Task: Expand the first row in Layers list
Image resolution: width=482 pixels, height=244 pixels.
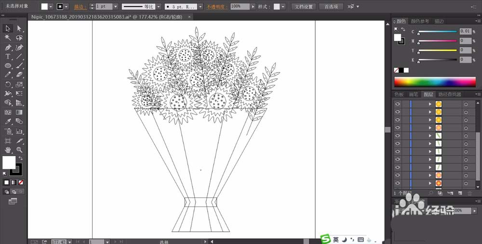Action: point(430,104)
